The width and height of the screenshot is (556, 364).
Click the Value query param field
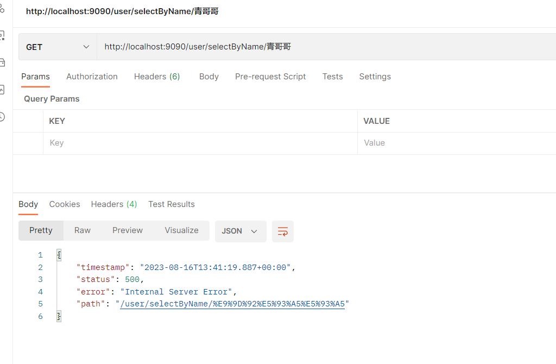(457, 143)
